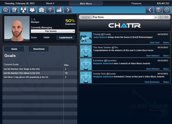Image resolution: width=172 pixels, height=124 pixels.
Task: Open the staff hierarchy icon
Action: pos(23,10)
